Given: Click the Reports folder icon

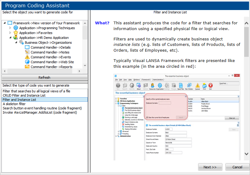Looking at the screenshot, I should (x=27, y=67).
